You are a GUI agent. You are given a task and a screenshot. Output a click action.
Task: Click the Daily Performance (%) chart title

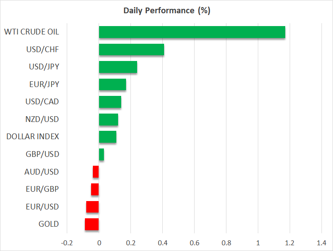[166, 11]
